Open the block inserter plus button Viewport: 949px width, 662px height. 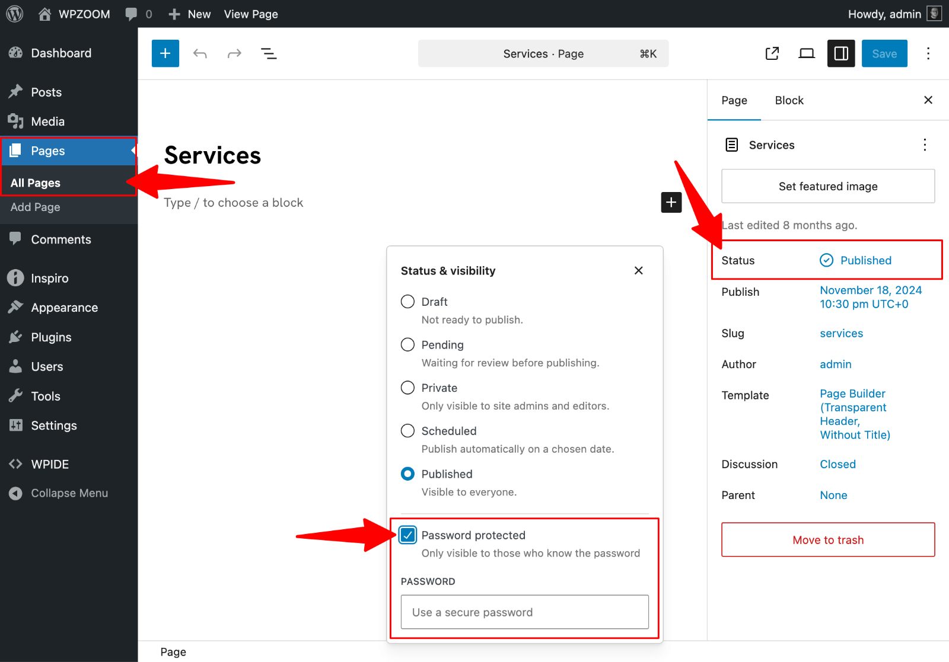click(x=165, y=53)
